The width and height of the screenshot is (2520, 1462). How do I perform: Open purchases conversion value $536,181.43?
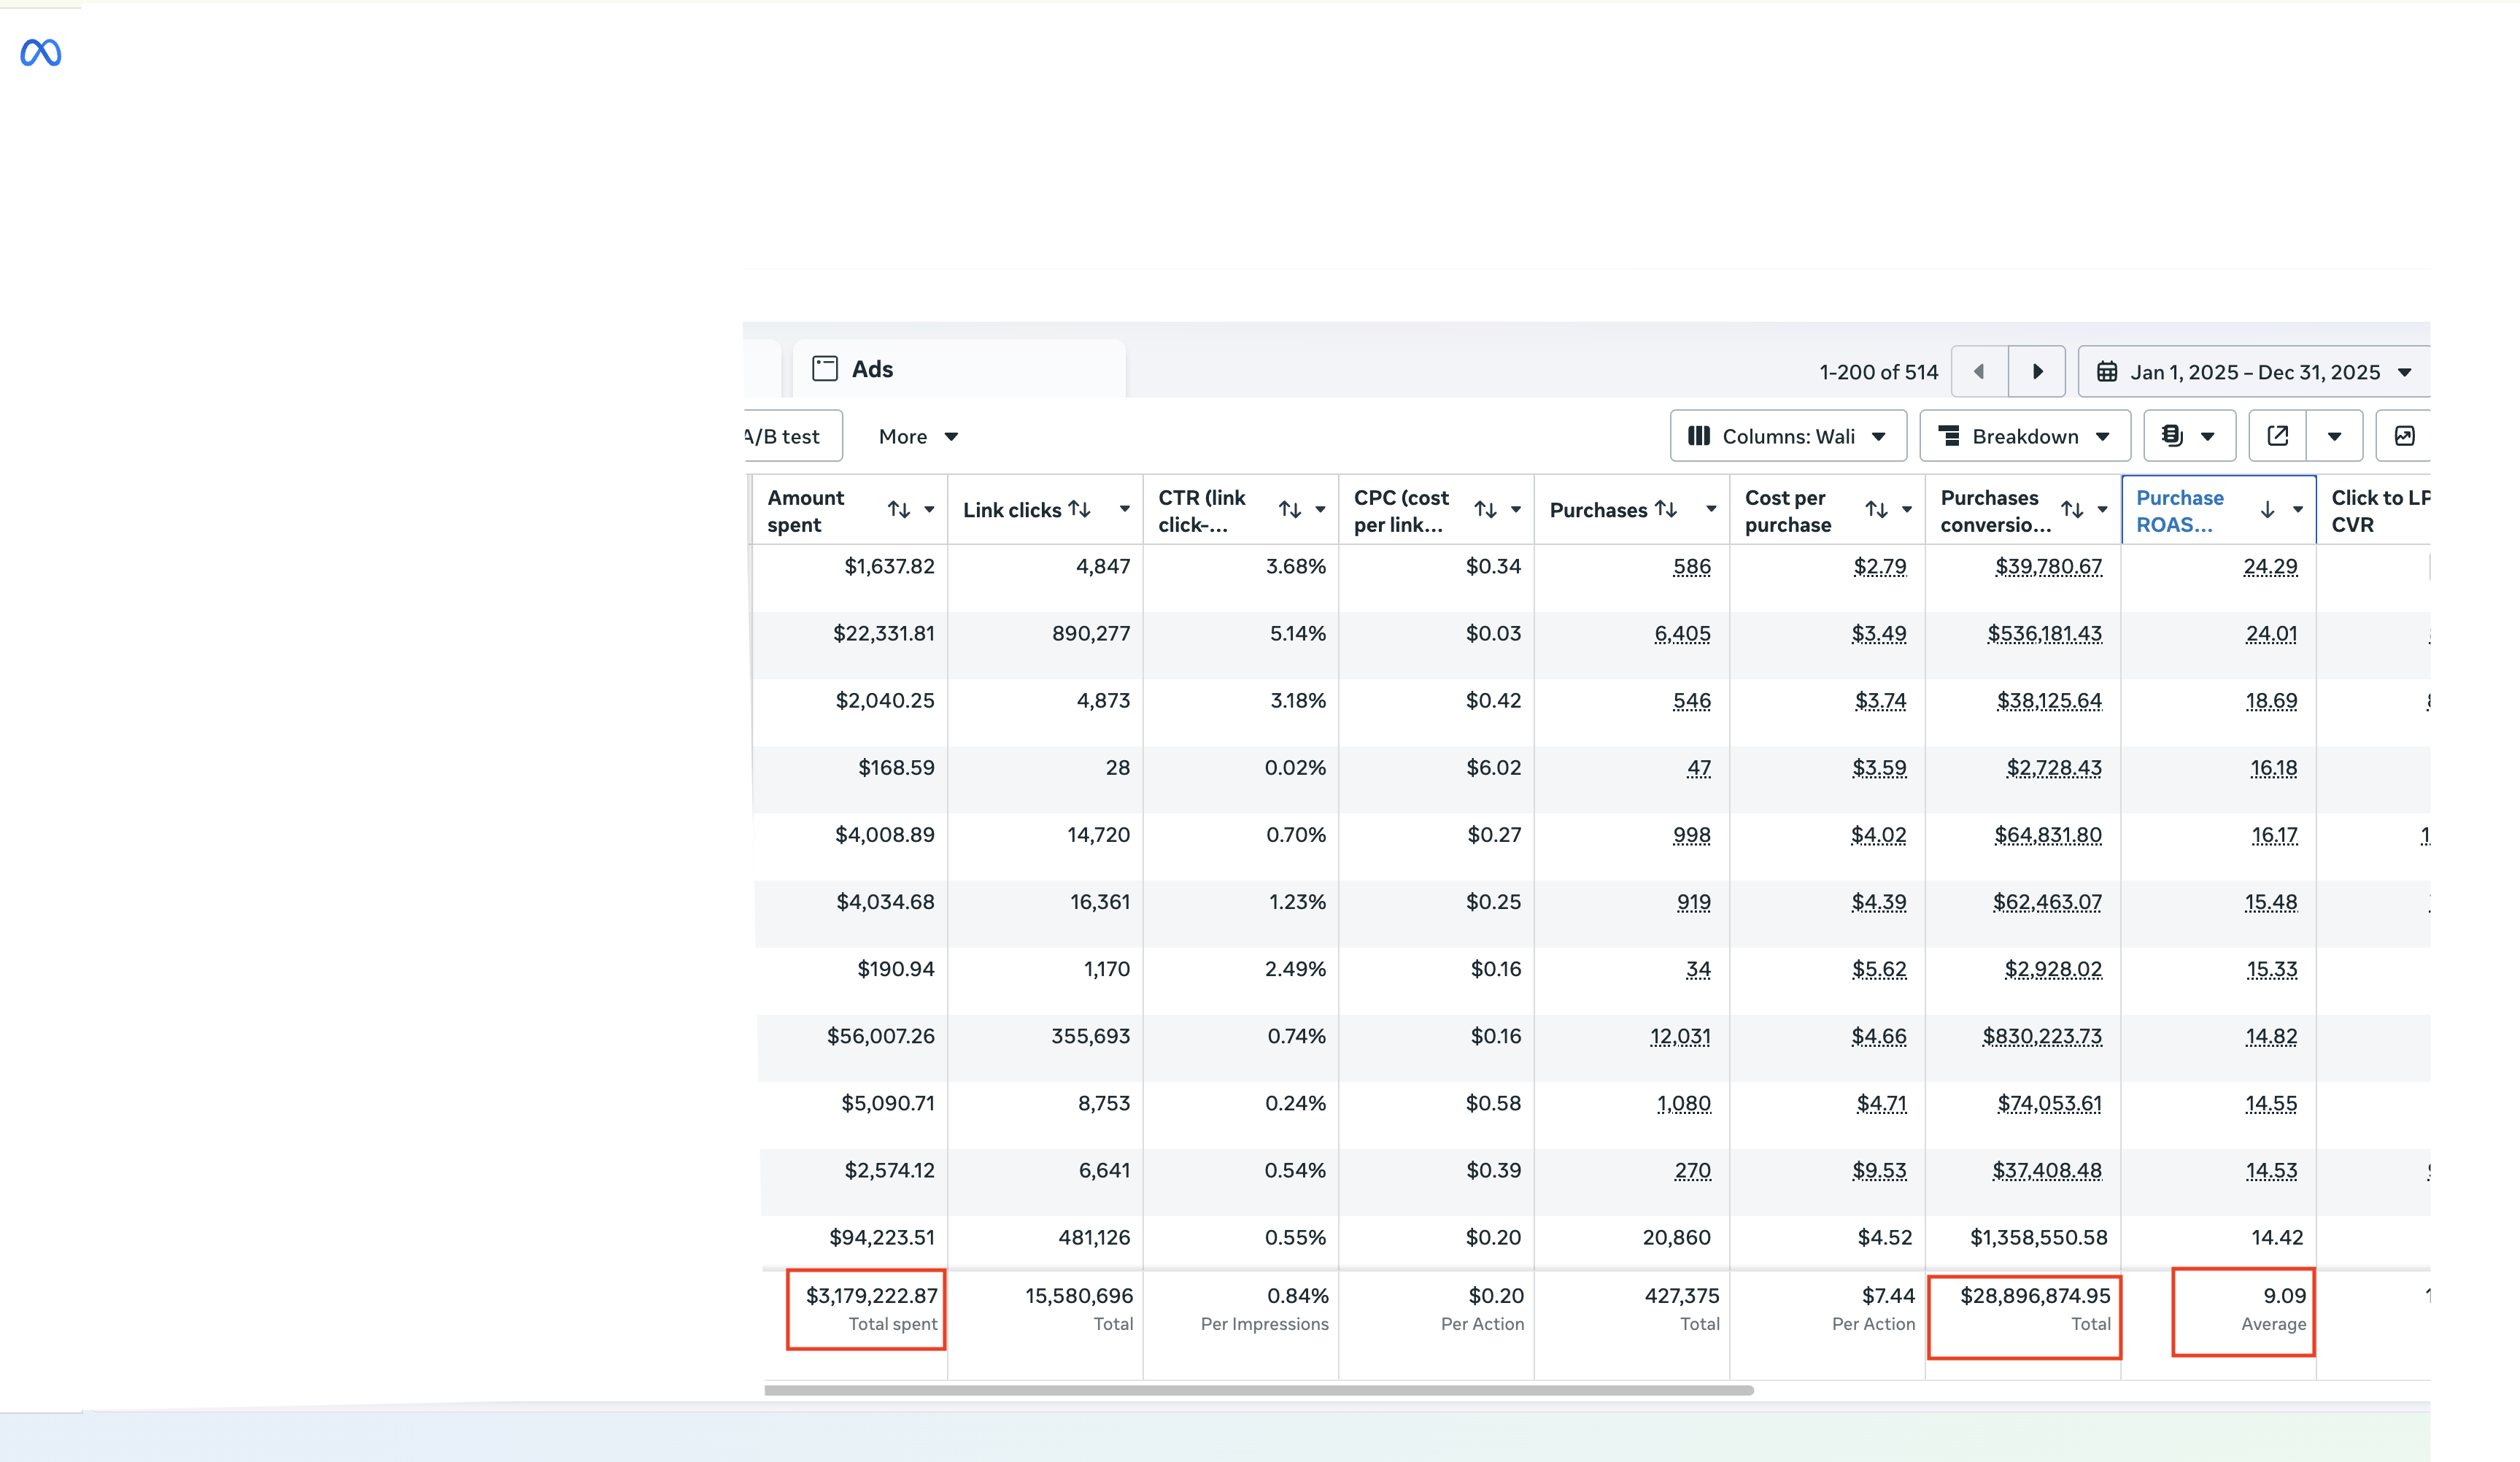2044,633
